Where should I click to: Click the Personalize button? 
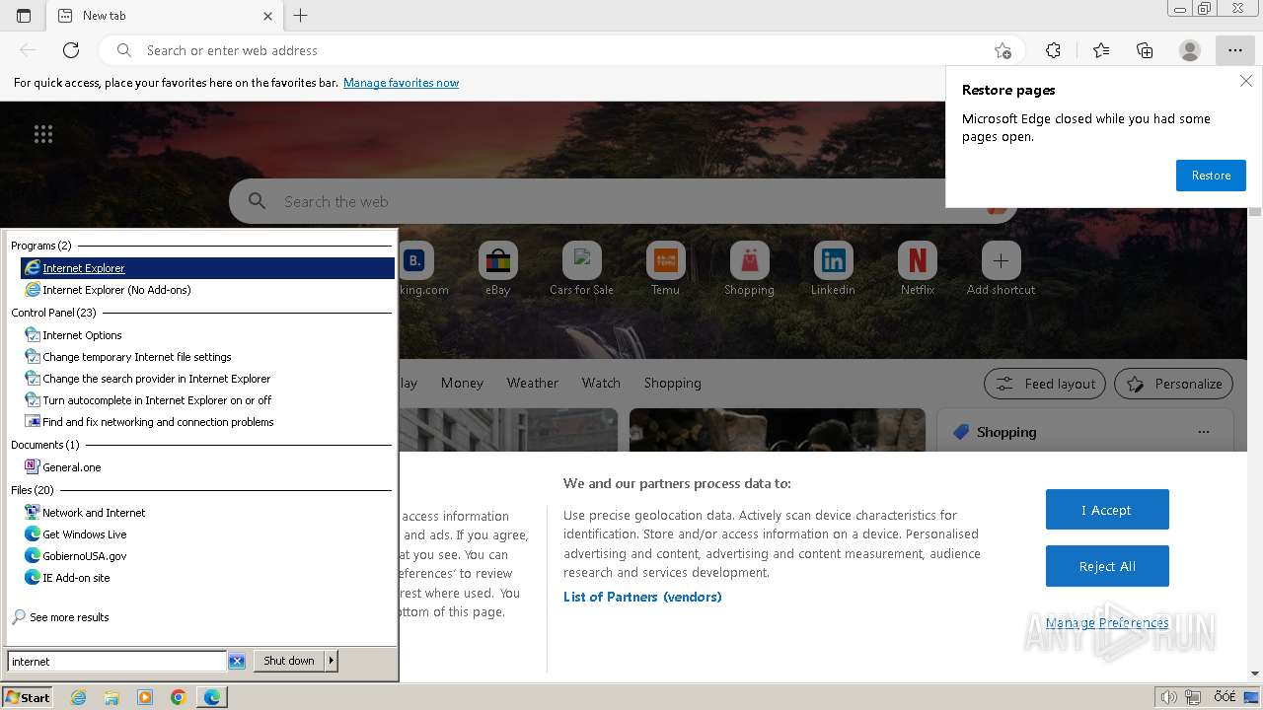click(x=1174, y=384)
